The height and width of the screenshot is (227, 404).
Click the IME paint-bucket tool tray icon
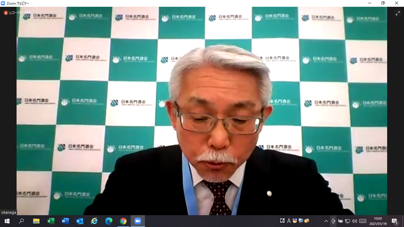(295, 221)
